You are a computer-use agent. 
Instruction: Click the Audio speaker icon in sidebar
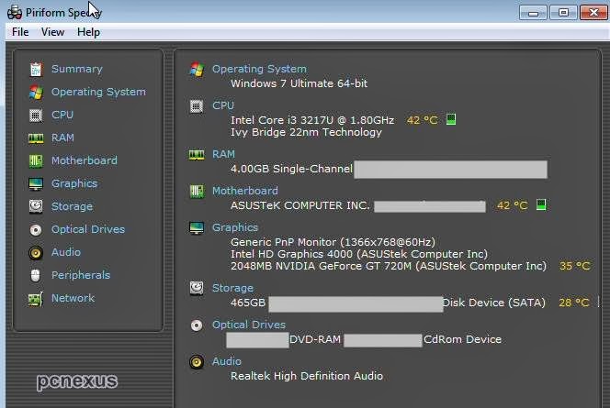[36, 253]
